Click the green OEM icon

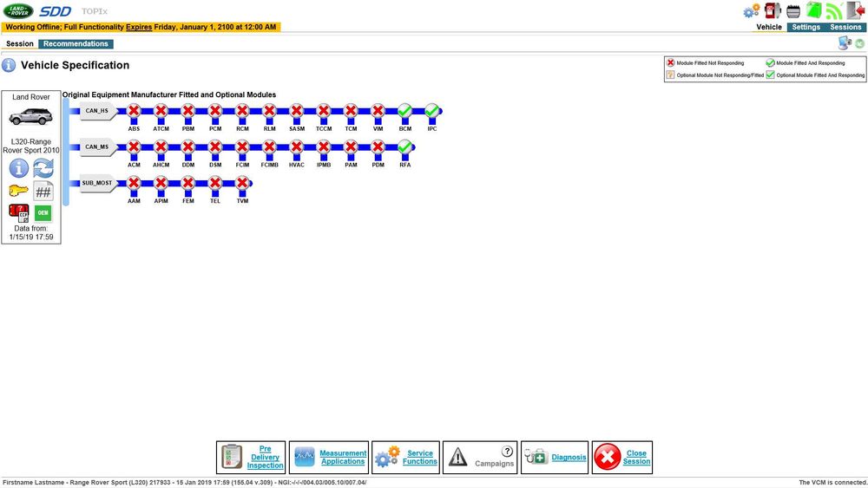pos(43,212)
